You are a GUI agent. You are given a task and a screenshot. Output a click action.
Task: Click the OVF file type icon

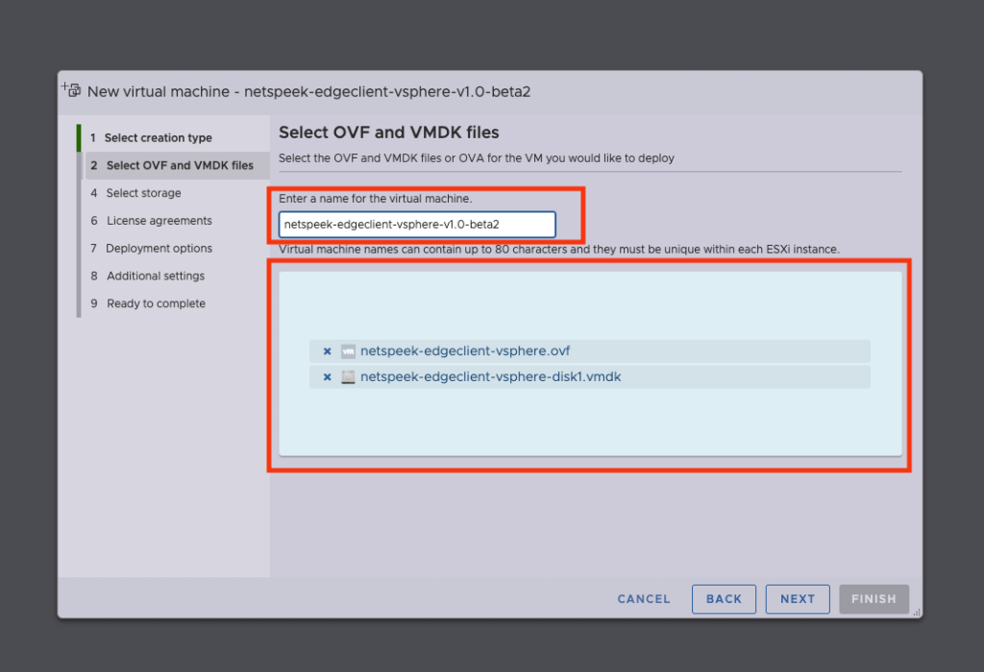point(348,351)
